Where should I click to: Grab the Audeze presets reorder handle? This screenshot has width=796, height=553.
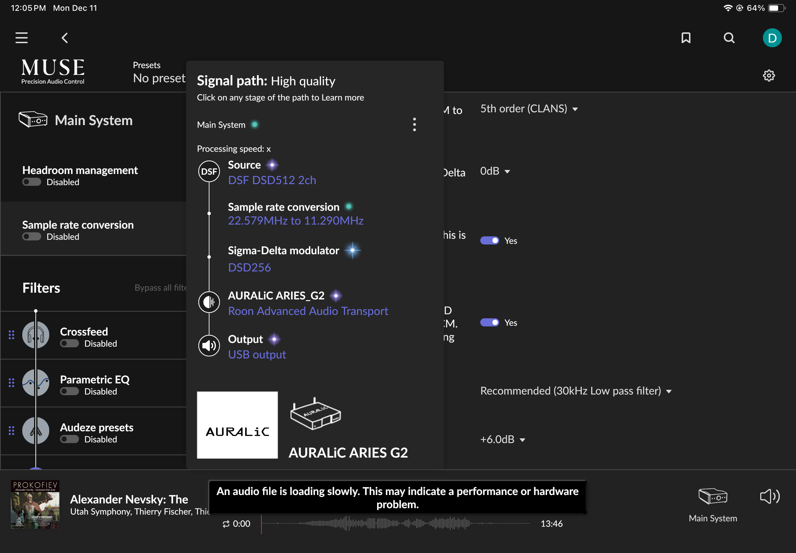(x=11, y=430)
